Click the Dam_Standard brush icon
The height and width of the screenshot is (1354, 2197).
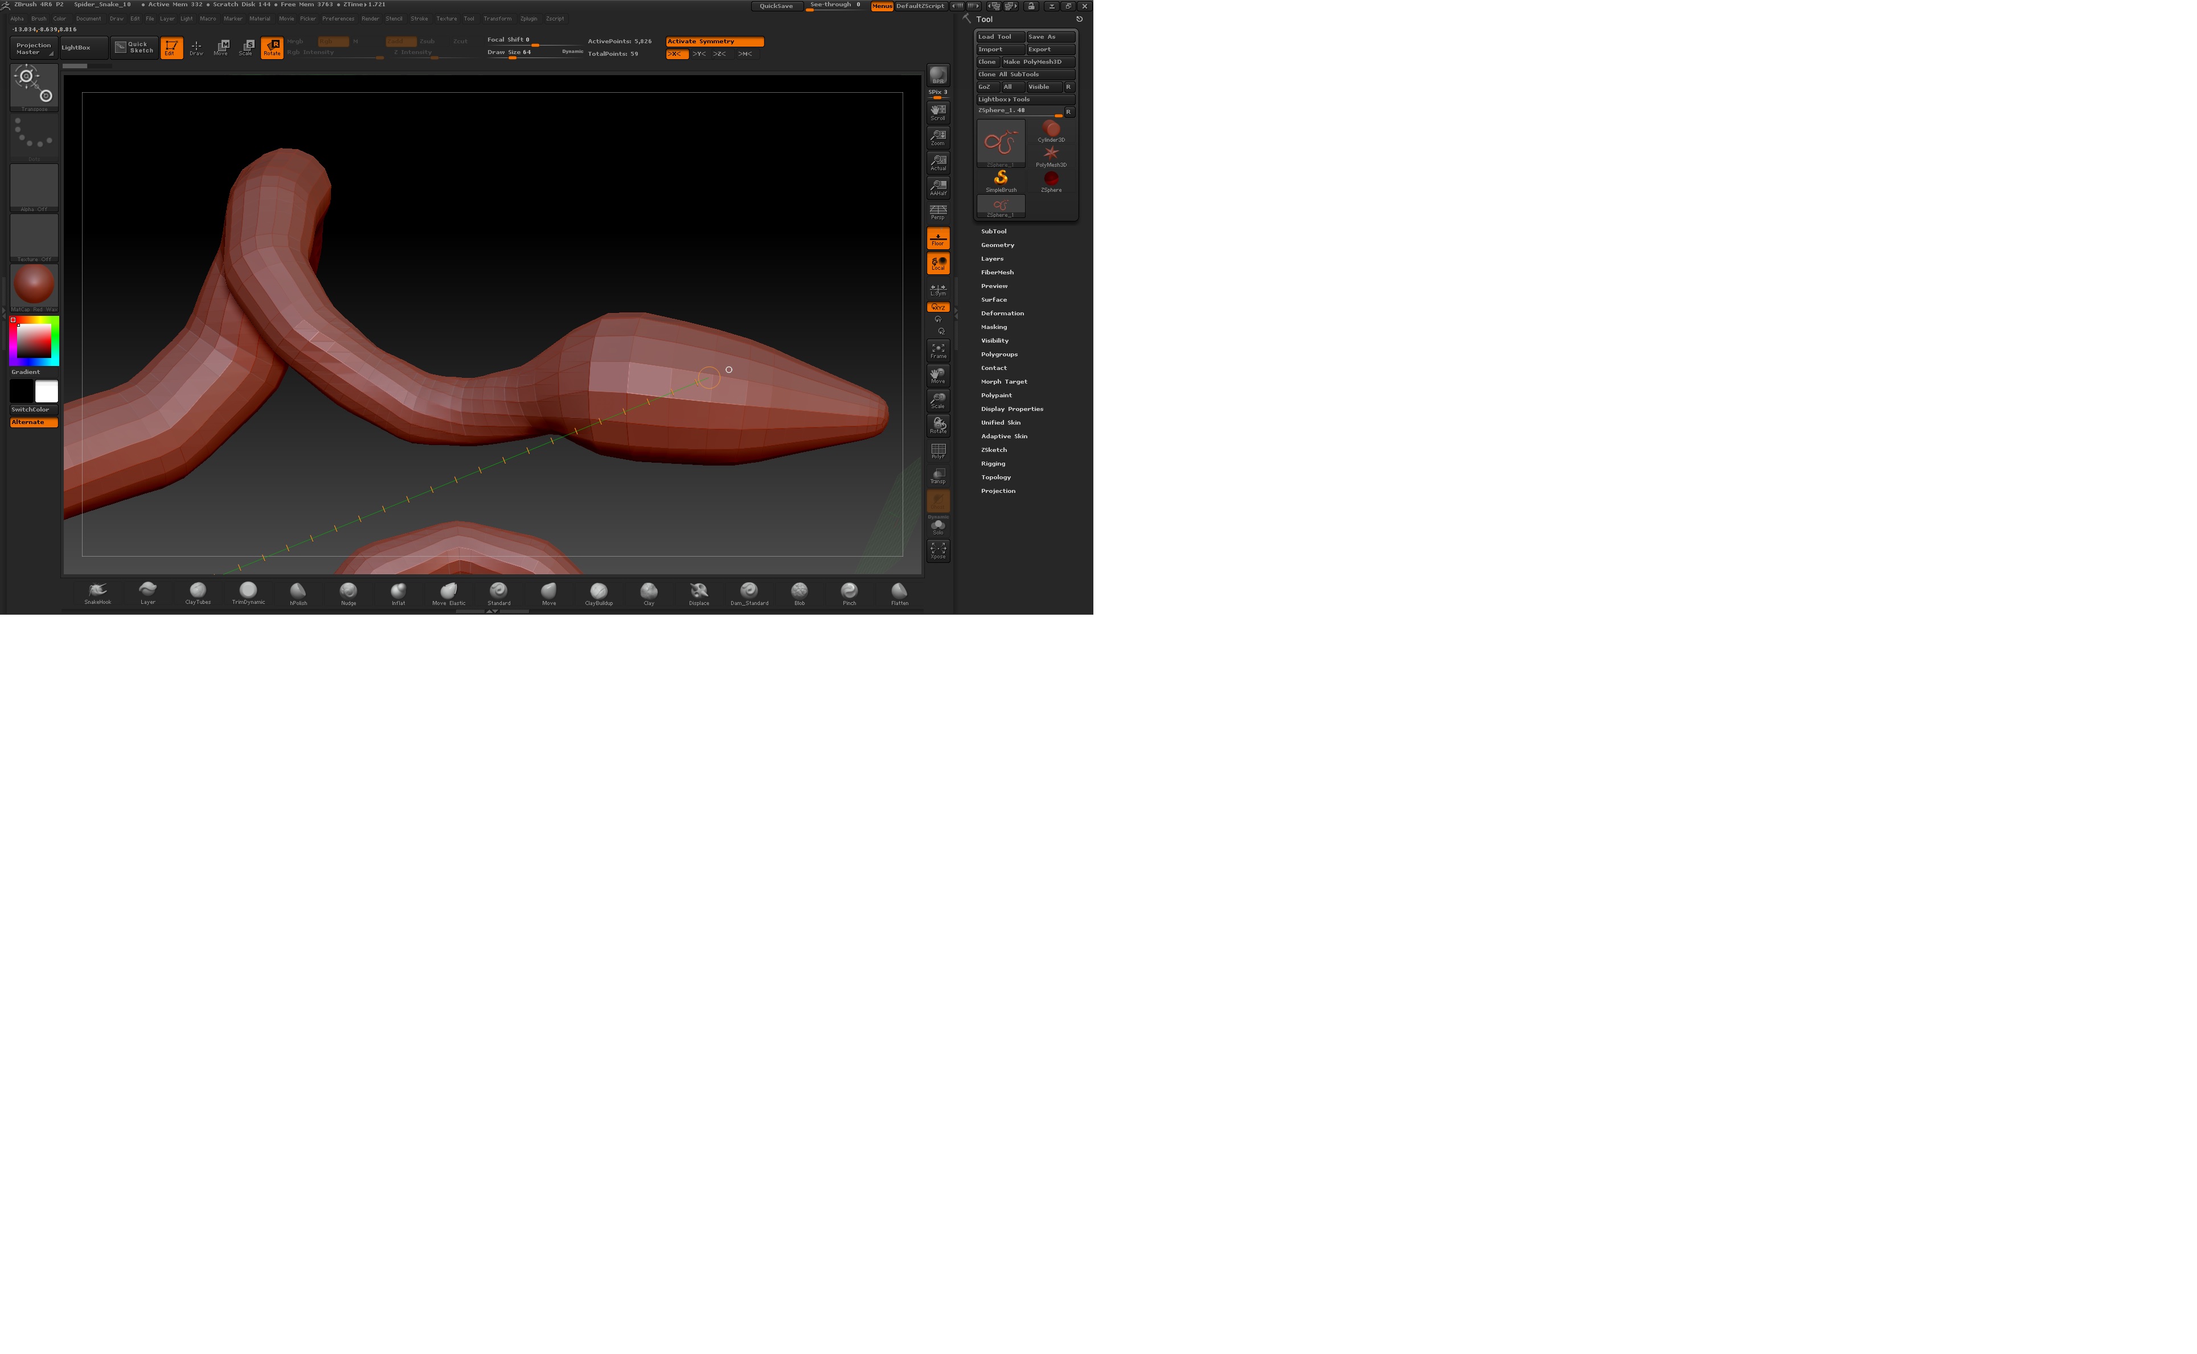pos(749,591)
